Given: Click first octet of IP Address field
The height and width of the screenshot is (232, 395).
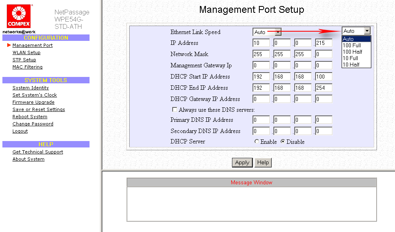Looking at the screenshot, I should 262,43.
